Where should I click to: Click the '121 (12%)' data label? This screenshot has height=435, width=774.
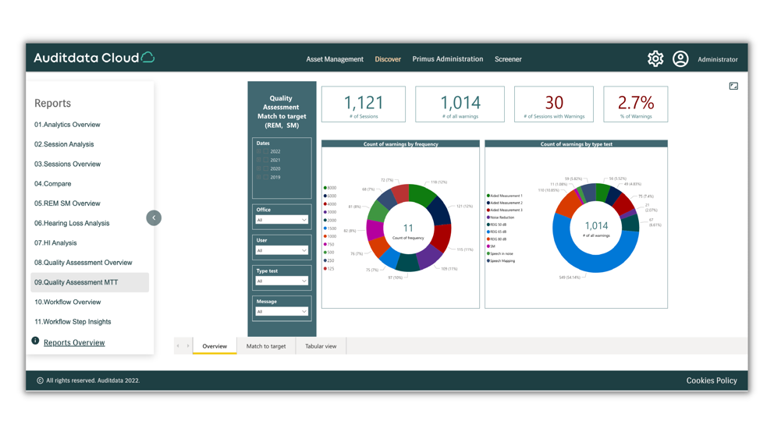[464, 206]
